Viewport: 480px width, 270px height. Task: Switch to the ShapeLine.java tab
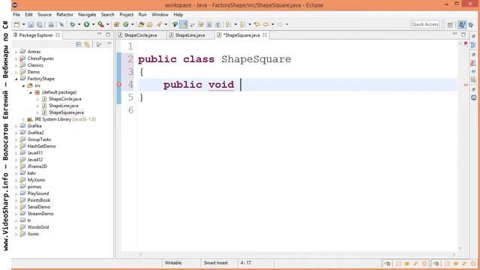click(x=190, y=35)
